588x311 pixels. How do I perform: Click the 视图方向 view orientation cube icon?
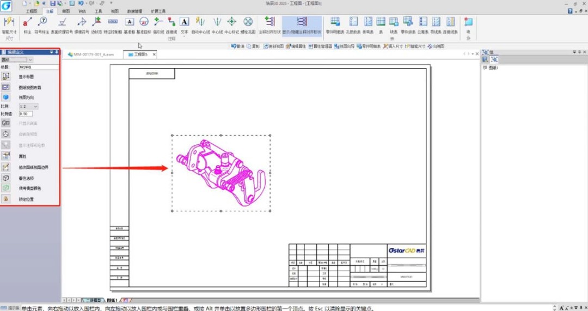6,97
